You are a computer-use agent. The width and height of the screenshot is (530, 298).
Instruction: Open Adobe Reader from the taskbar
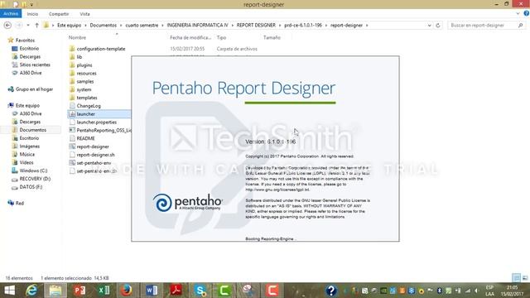pyautogui.click(x=176, y=291)
